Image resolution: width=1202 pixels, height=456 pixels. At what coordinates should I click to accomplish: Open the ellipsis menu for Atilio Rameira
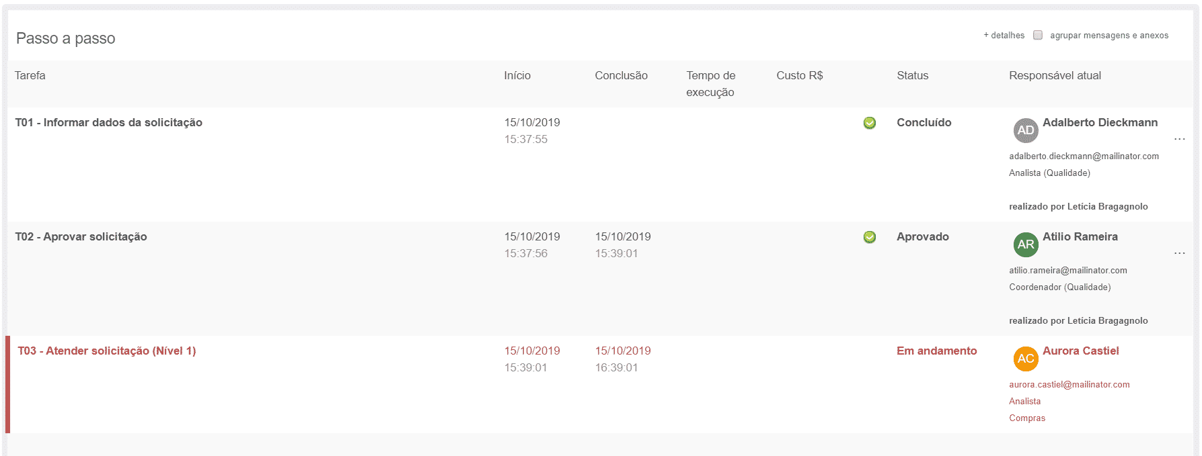(1179, 253)
